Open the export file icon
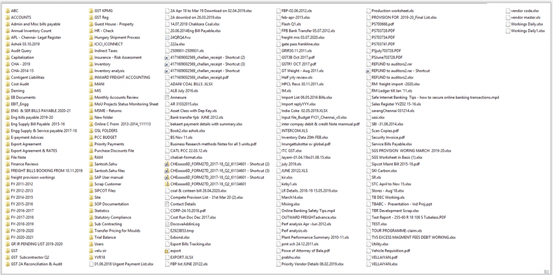The image size is (553, 275). (x=166, y=251)
